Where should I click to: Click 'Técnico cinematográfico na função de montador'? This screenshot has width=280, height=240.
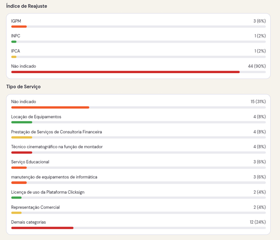pos(57,147)
